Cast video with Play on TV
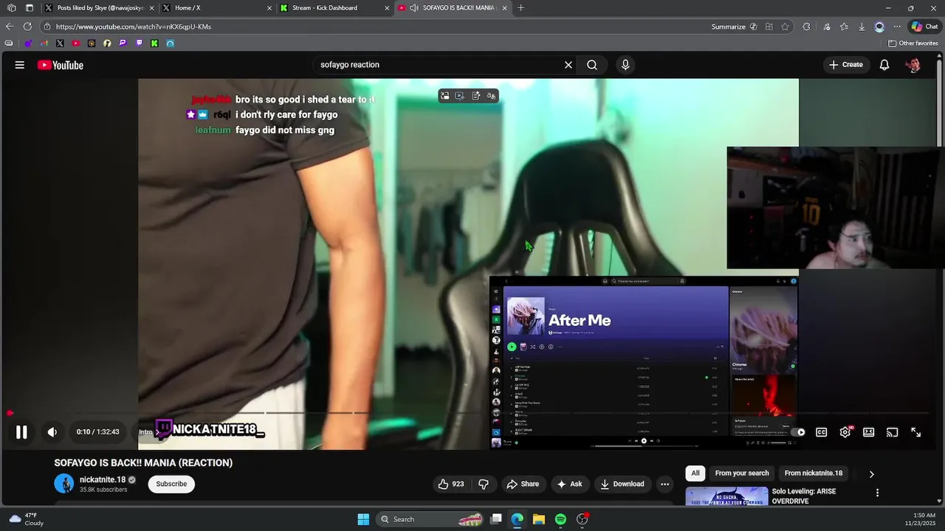This screenshot has width=945, height=531. (x=892, y=432)
